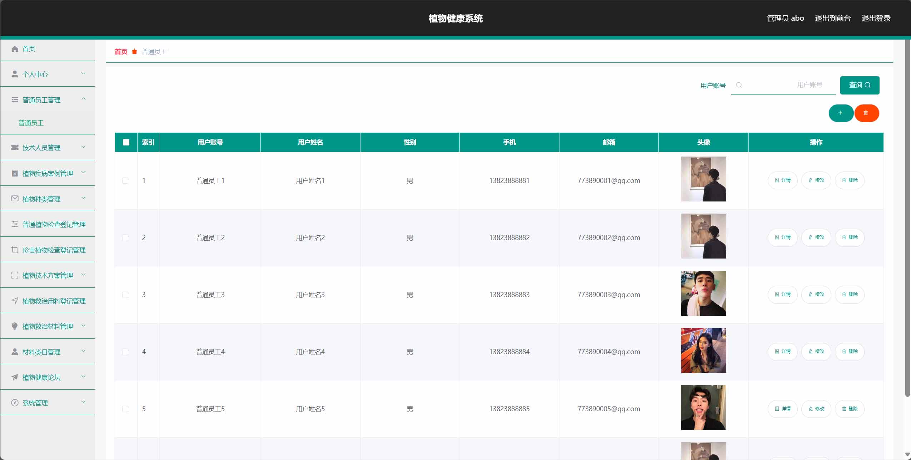Open 植物救治用料登记管理 menu item
911x460 pixels.
click(x=48, y=301)
